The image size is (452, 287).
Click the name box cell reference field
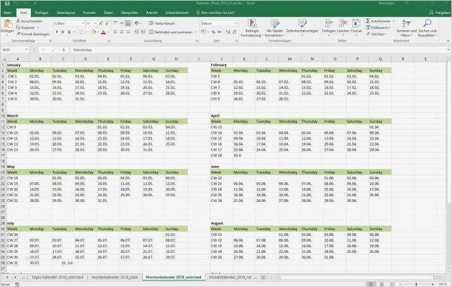click(x=15, y=50)
